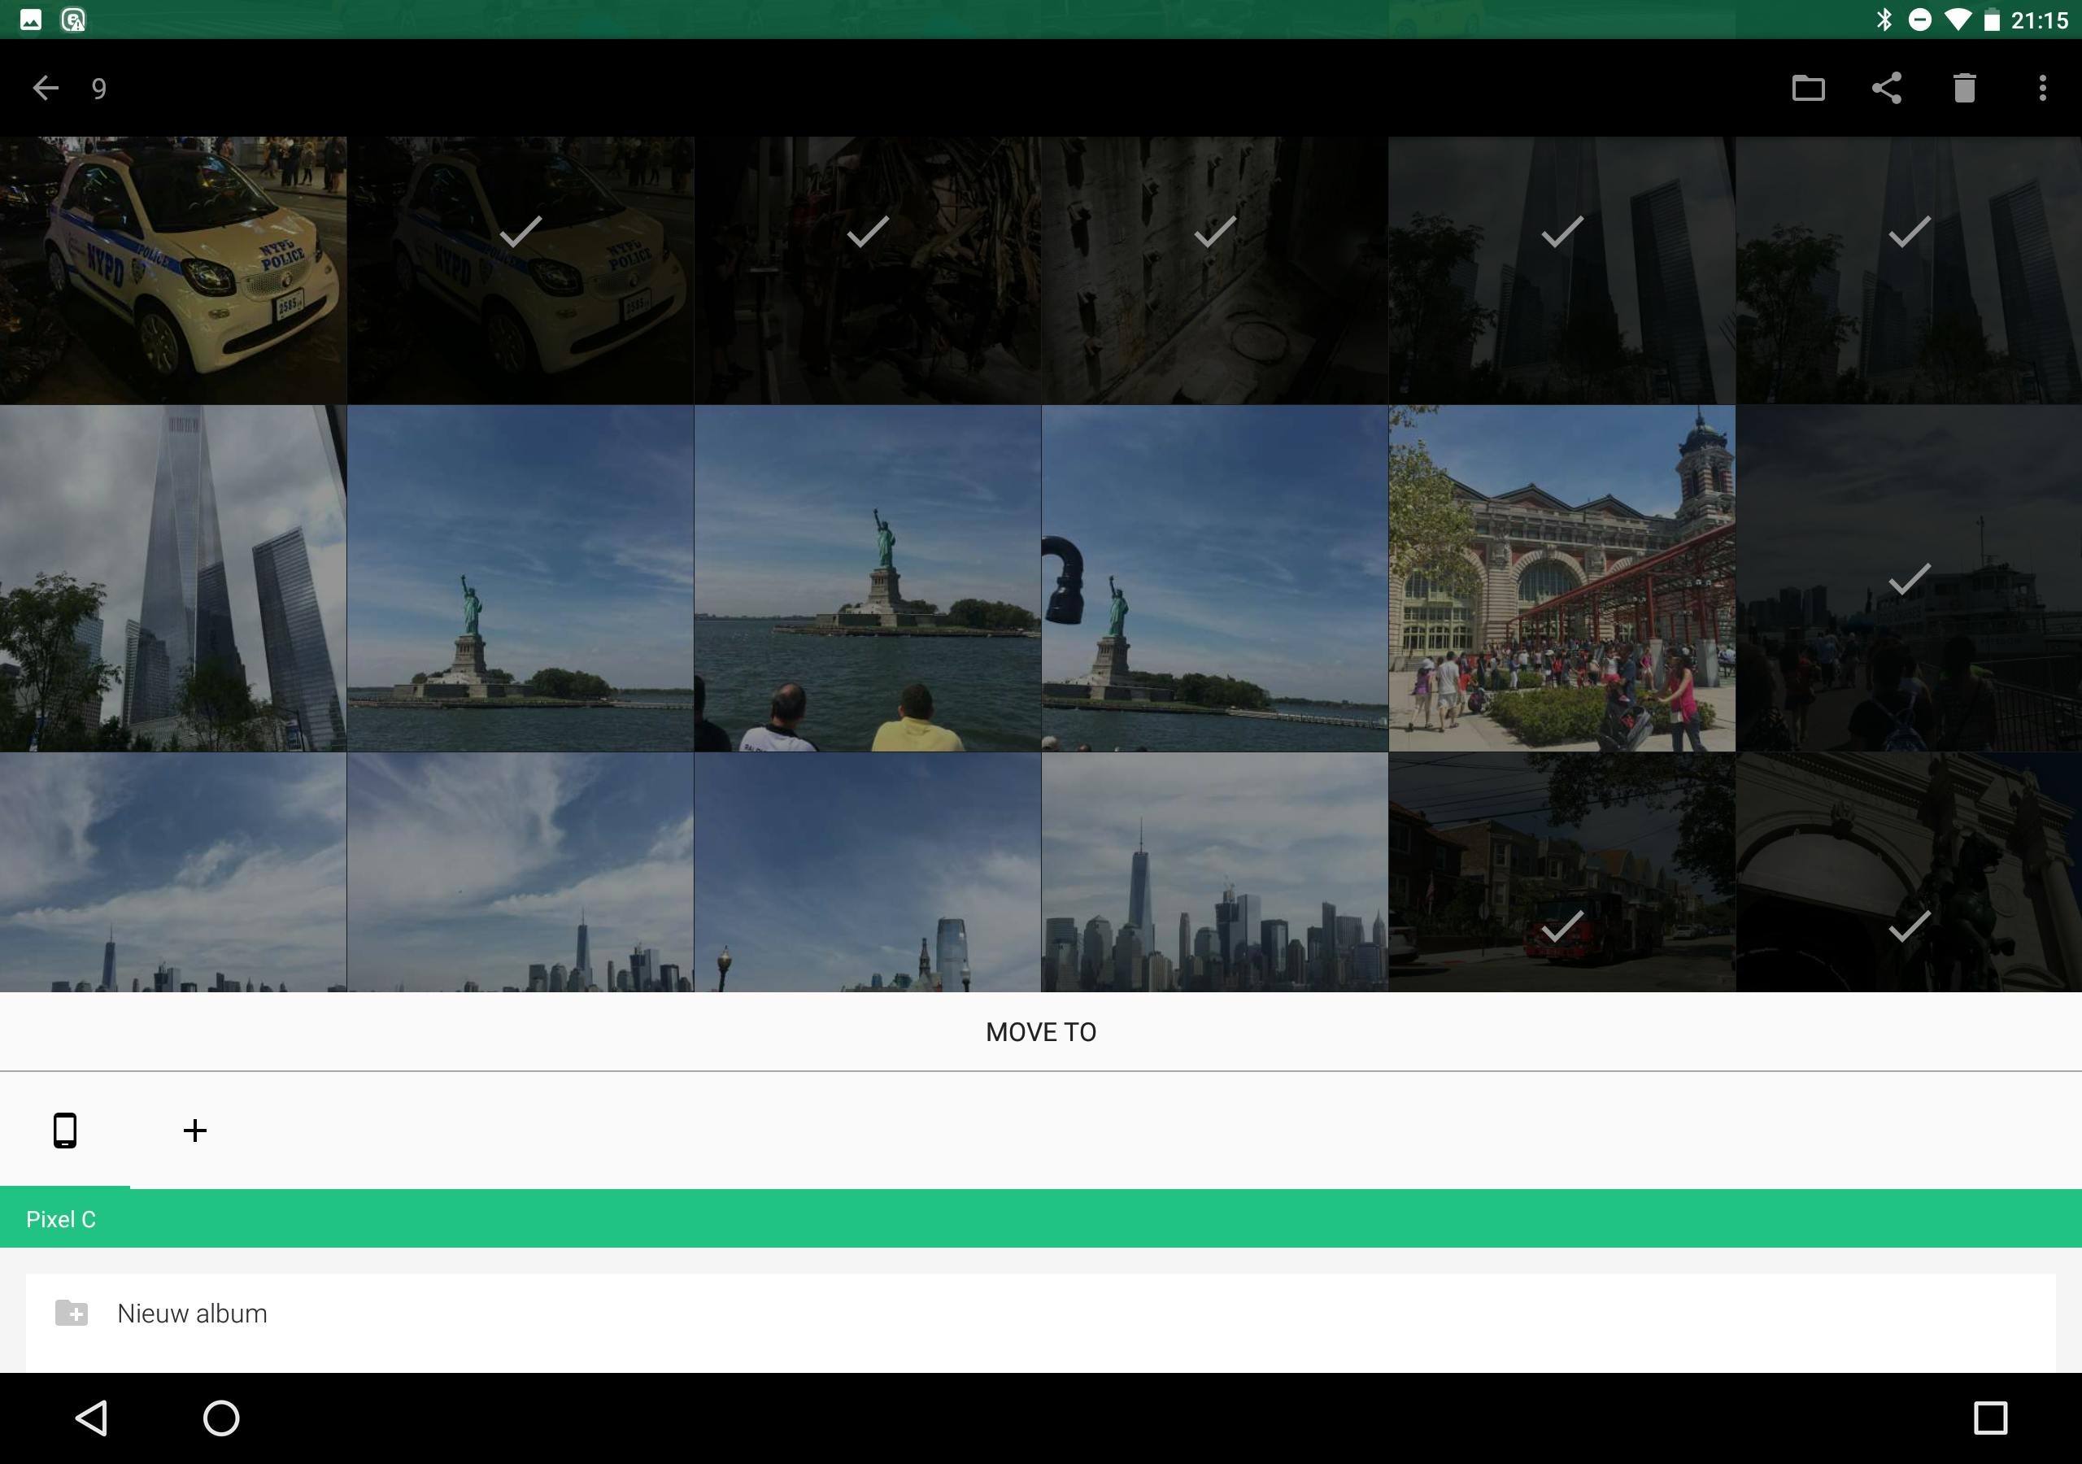Deselect the checked NYPD police car photo
The image size is (2082, 1464).
520,270
